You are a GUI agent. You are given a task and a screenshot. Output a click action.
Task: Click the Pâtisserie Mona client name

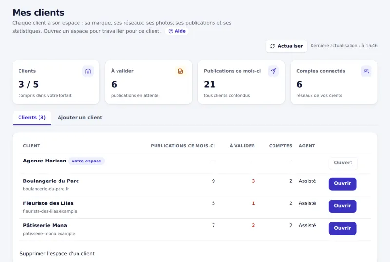45,225
